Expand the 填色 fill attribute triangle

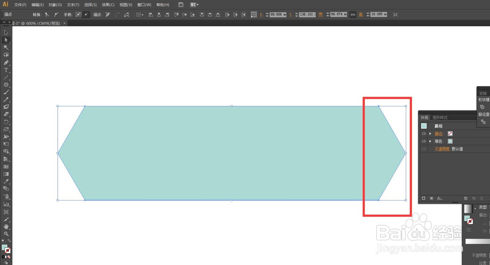[x=430, y=141]
